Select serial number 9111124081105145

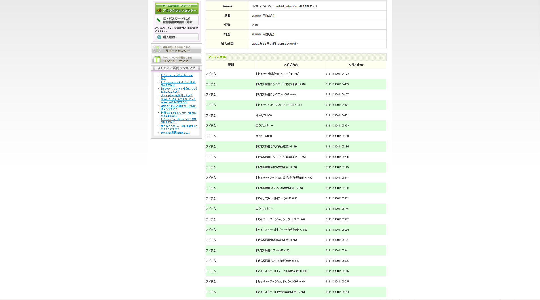click(x=337, y=209)
